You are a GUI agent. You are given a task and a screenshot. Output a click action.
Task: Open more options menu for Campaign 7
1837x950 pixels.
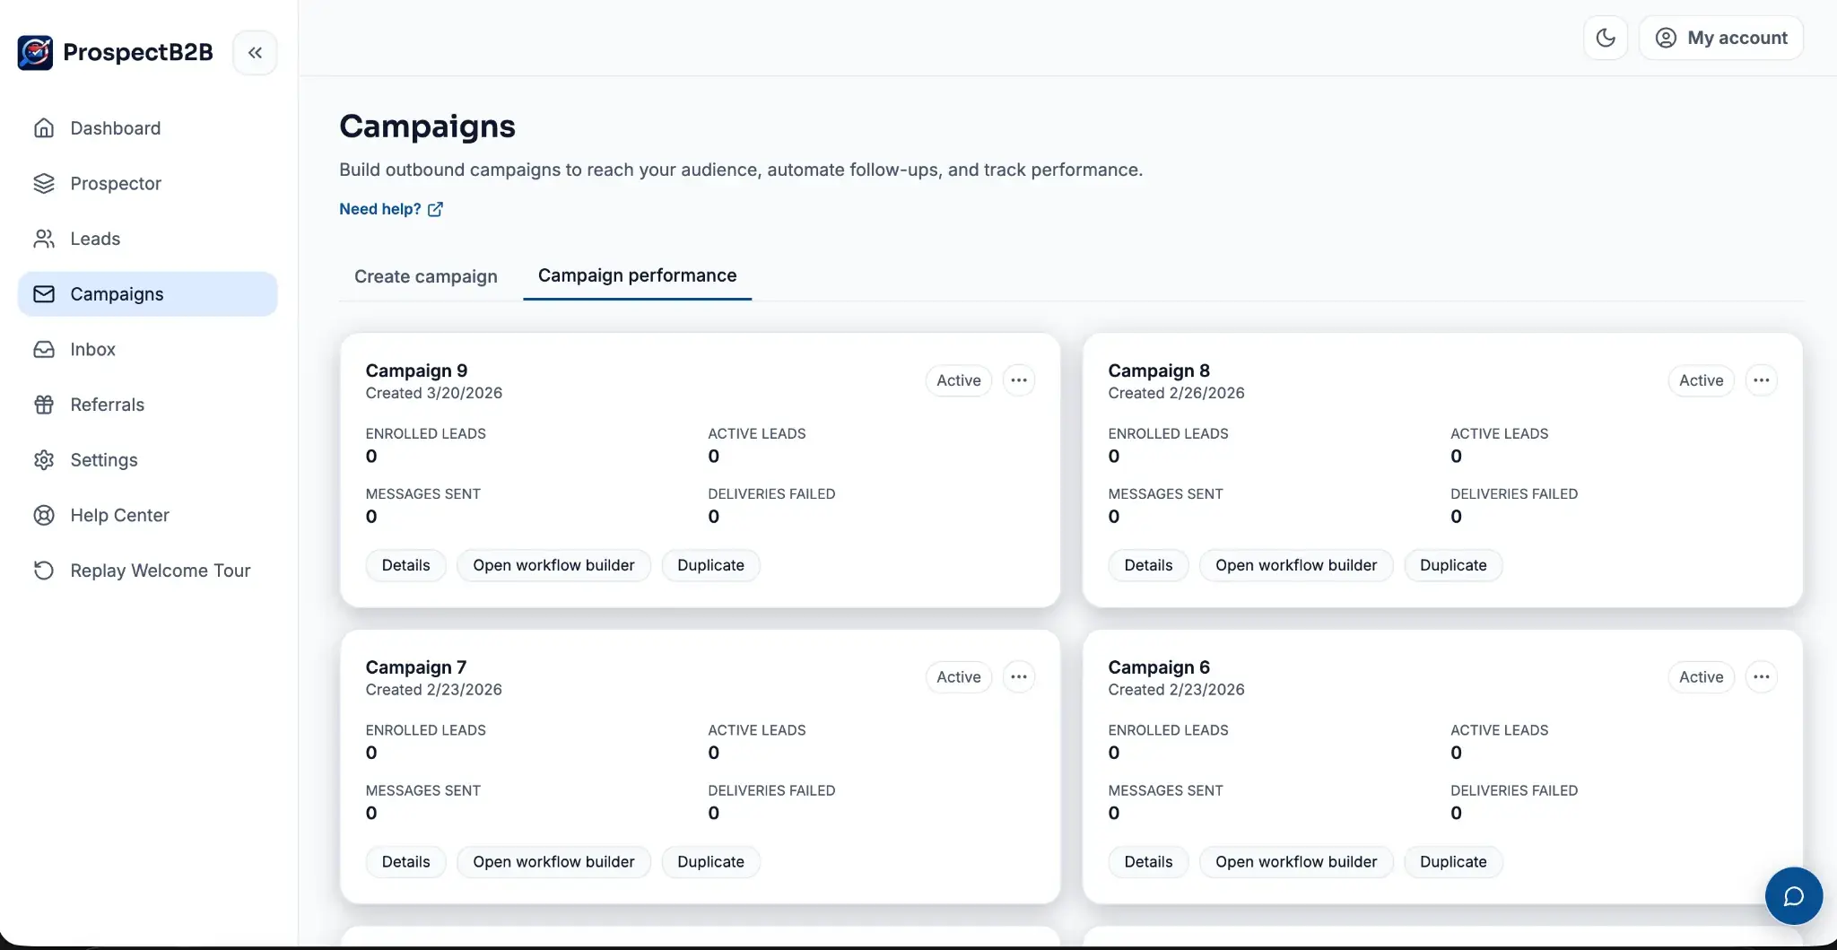click(1019, 677)
